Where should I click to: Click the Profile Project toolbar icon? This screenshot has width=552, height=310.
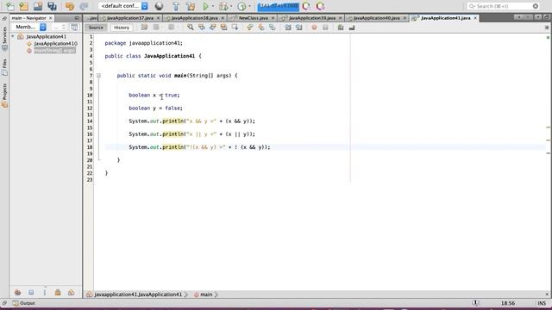click(241, 6)
